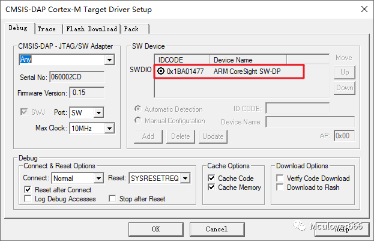Image resolution: width=374 pixels, height=241 pixels.
Task: Choose Automatic Detection radio button
Action: click(137, 109)
